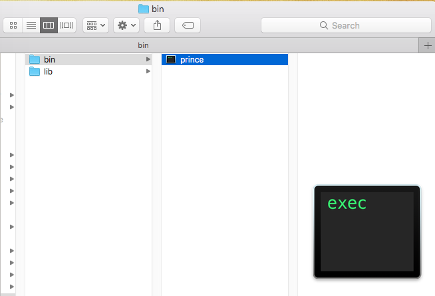Click the Share toolbar button

coord(157,25)
